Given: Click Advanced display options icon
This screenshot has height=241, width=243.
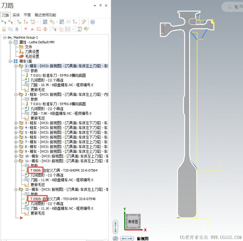Looking at the screenshot, I should coord(68,29).
